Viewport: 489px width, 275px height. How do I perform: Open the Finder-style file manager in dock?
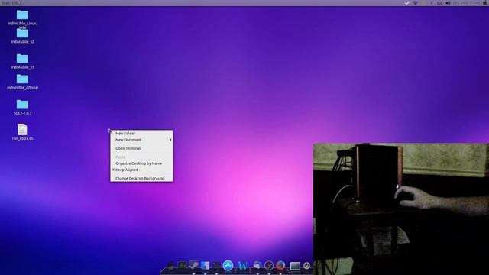click(x=206, y=265)
